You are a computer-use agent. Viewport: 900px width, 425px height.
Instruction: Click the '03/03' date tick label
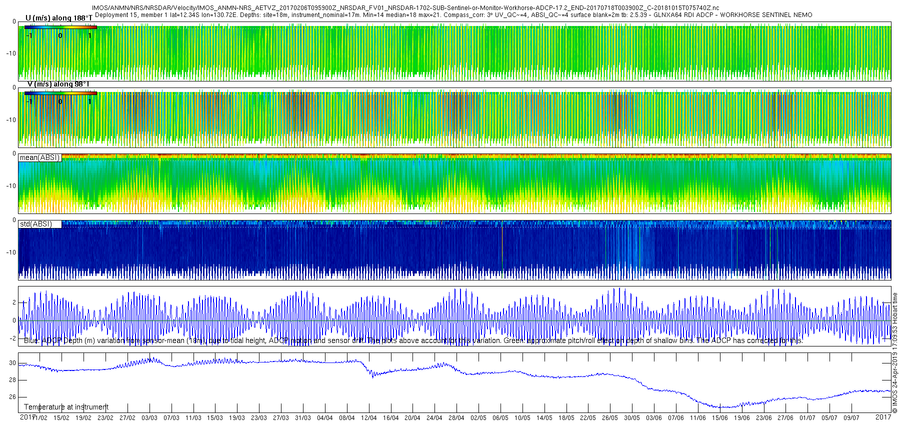[x=149, y=418]
